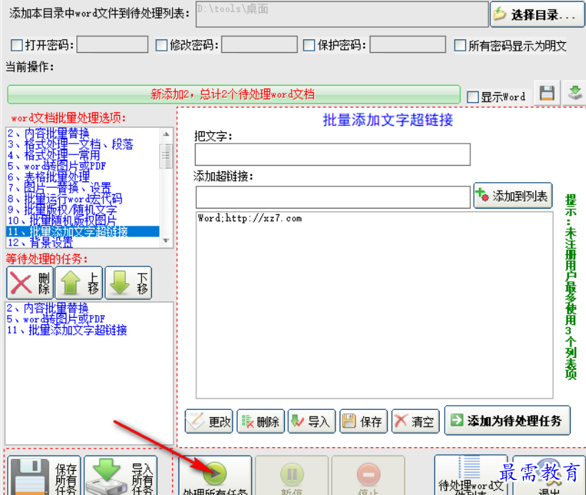Click the green down arrow 下移 button

coord(128,283)
